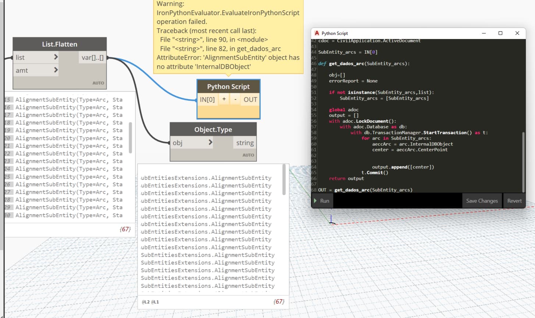The width and height of the screenshot is (535, 318).
Task: Click the Save Changes button
Action: [x=482, y=201]
